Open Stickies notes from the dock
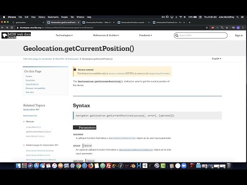 (x=97, y=165)
